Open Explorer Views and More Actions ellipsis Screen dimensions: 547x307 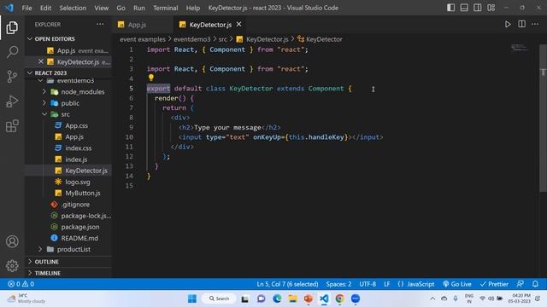(x=100, y=25)
